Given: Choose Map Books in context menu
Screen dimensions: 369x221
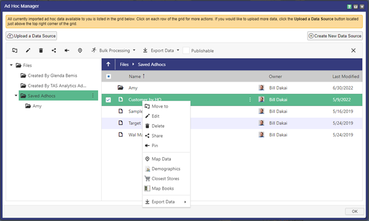Looking at the screenshot, I should [x=166, y=188].
